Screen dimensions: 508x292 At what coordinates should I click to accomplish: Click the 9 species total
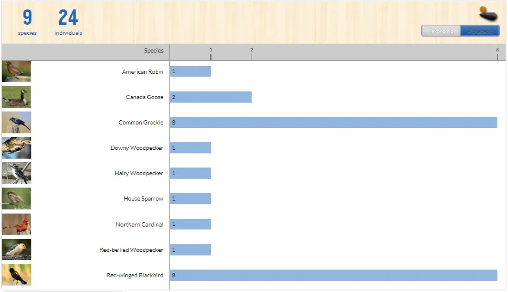click(x=27, y=22)
